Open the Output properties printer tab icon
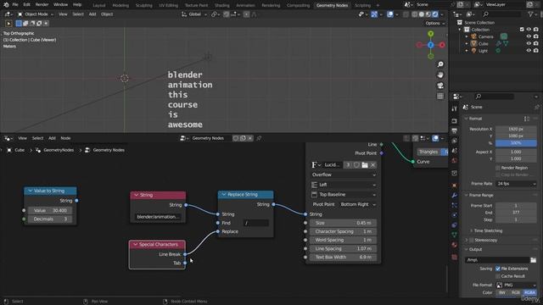This screenshot has height=305, width=543. tap(455, 130)
